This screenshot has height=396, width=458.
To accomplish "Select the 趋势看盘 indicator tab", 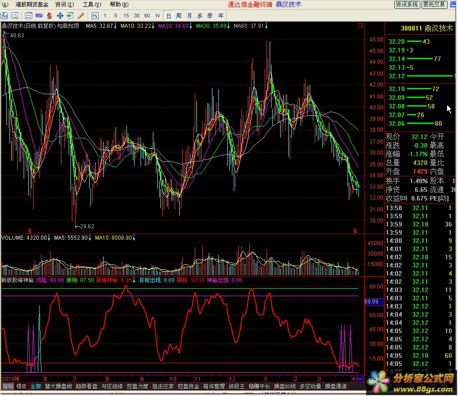I will 86,386.
